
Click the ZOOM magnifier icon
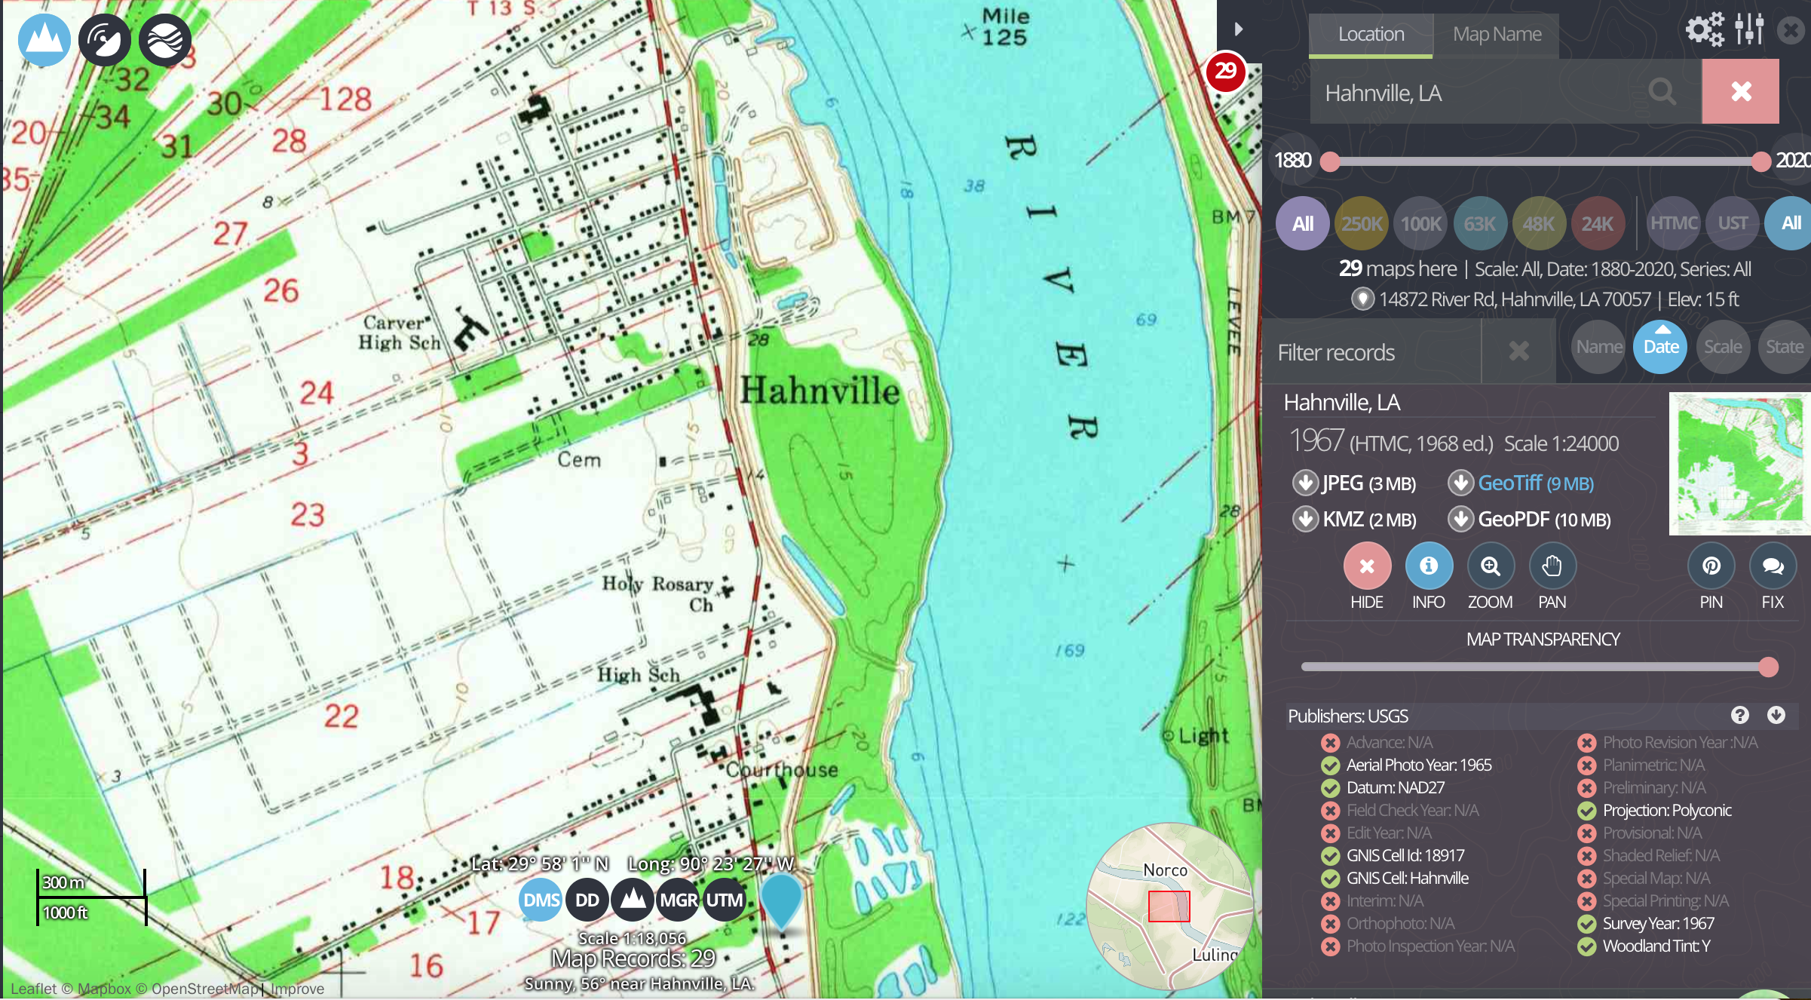click(1490, 566)
